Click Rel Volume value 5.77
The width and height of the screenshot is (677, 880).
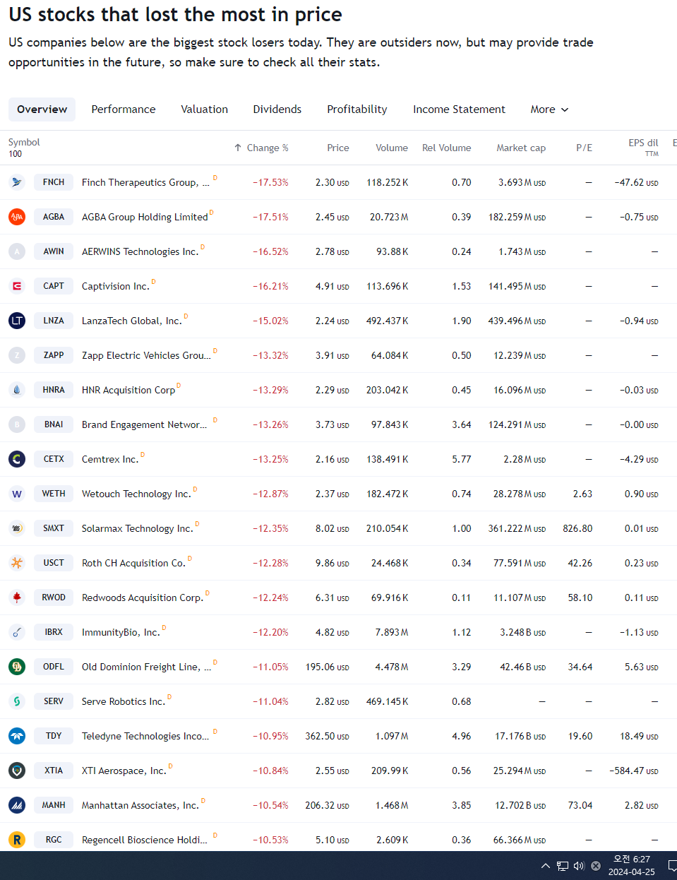(462, 459)
